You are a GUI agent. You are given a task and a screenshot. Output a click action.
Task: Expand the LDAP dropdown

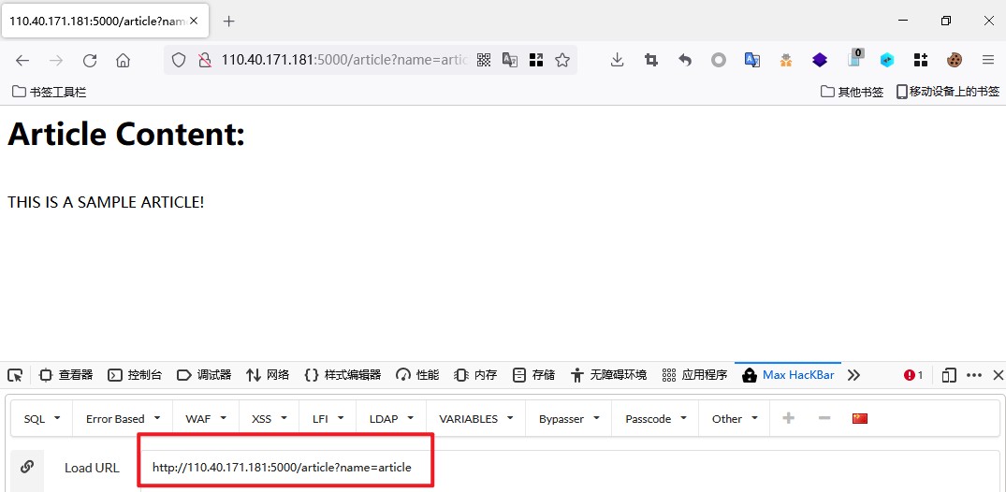(391, 419)
